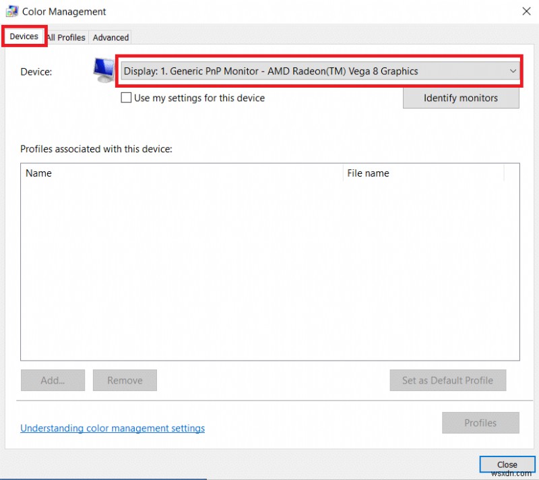This screenshot has width=539, height=480.
Task: Sort profiles by the File name column
Action: pyautogui.click(x=368, y=173)
